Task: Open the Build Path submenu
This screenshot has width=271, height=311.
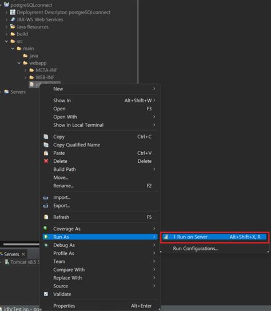Action: 100,169
